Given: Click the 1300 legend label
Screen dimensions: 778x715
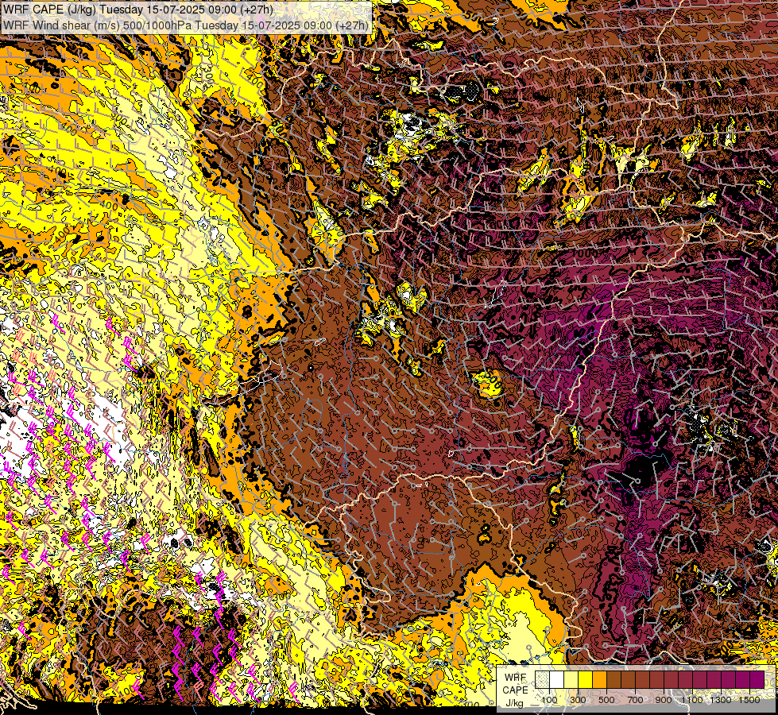Looking at the screenshot, I should tap(721, 700).
